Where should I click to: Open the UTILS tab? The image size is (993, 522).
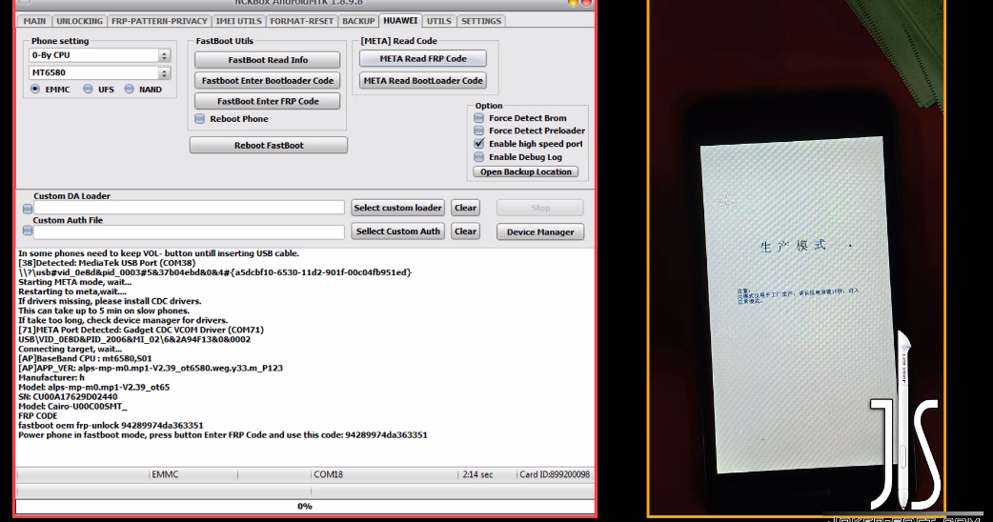coord(439,21)
